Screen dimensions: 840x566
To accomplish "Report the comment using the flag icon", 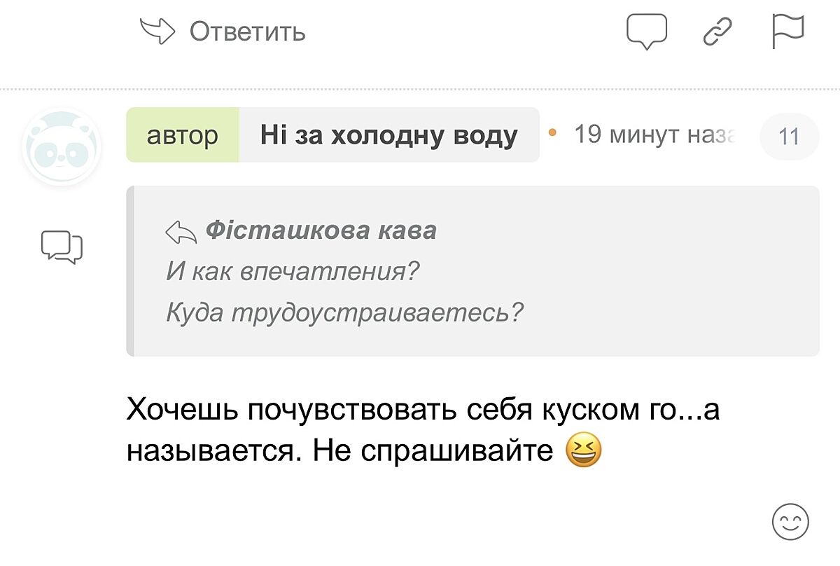I will tap(788, 32).
